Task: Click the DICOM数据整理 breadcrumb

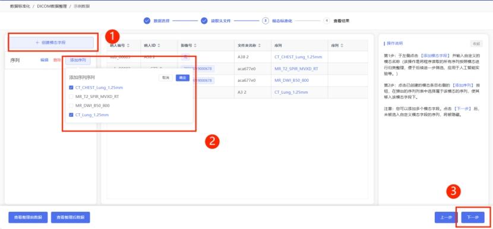Action: [52, 6]
